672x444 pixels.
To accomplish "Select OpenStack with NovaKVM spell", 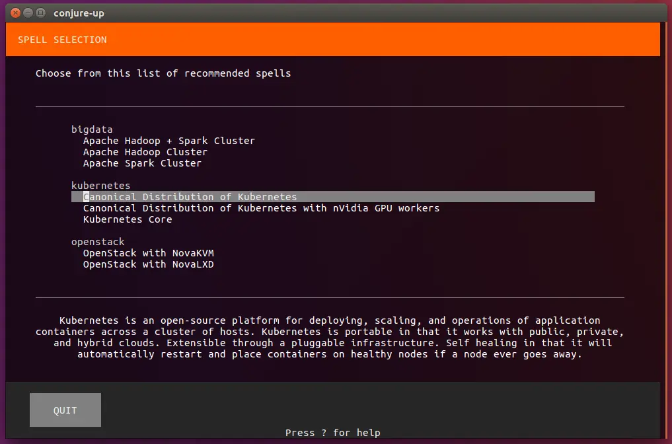I will point(148,253).
